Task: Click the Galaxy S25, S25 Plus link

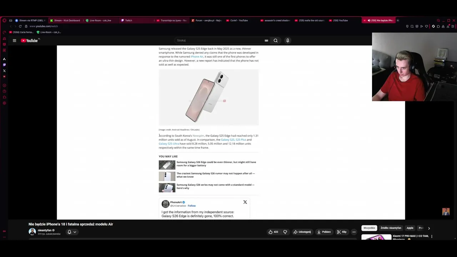Action: coord(233,140)
